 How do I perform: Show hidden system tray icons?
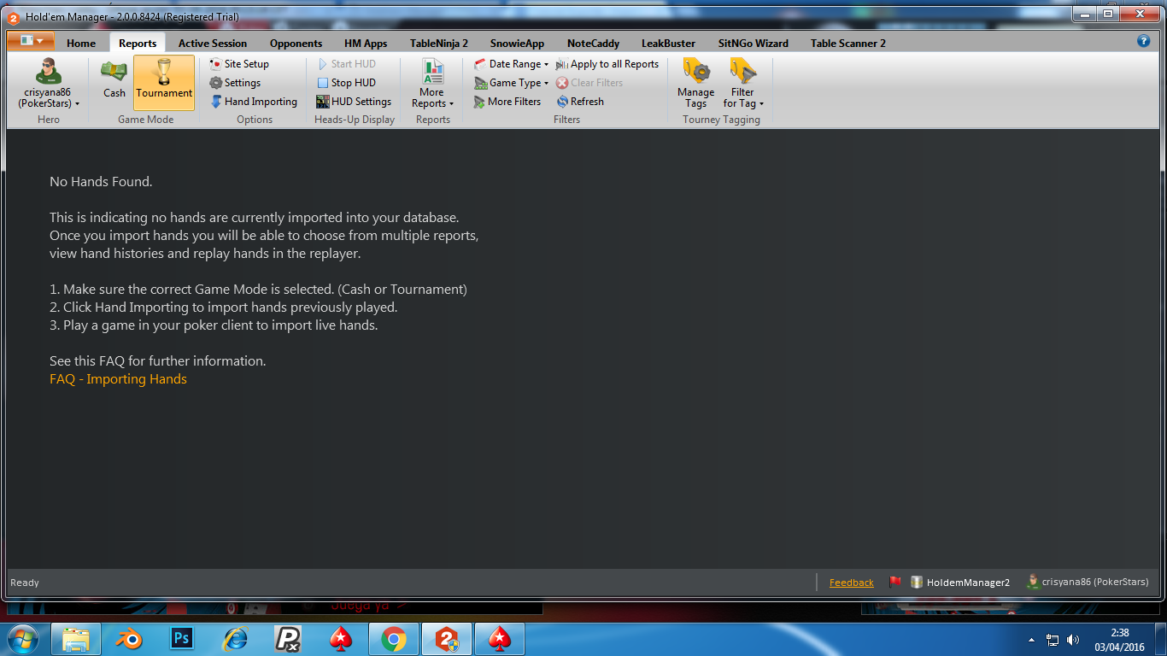[1031, 639]
